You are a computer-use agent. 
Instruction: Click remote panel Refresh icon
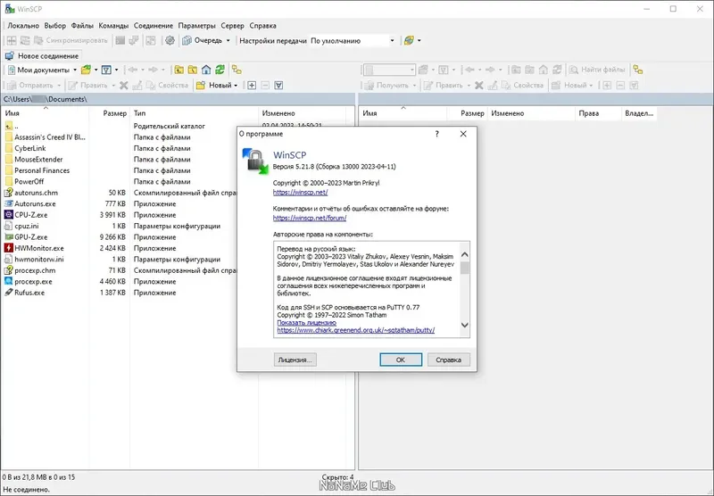(557, 70)
